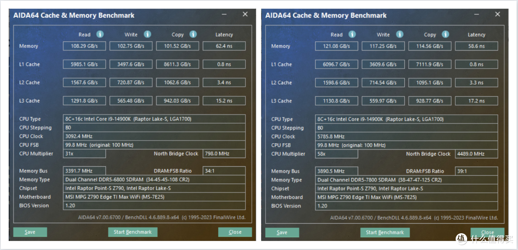
Task: Select L3 Cache read 1130.8 GB/s
Action: tap(336, 101)
